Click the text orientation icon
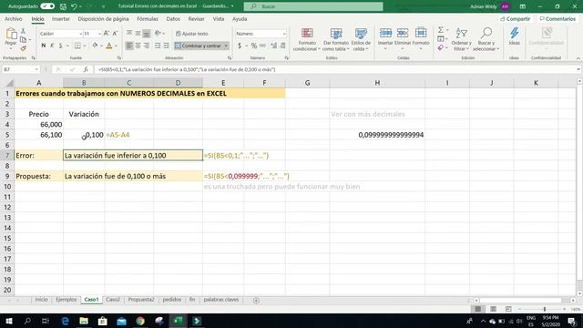 pos(158,34)
